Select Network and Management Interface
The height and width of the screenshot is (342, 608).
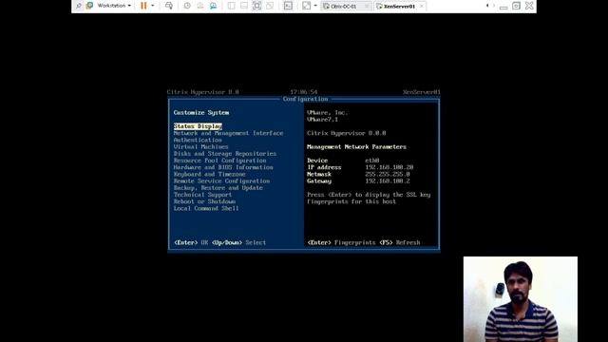[x=228, y=133]
